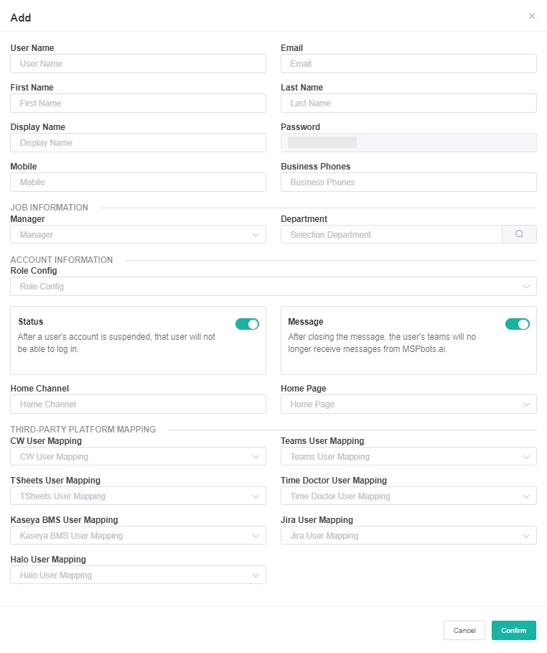Disable the Message toggle switch
The width and height of the screenshot is (547, 653).
coord(517,324)
